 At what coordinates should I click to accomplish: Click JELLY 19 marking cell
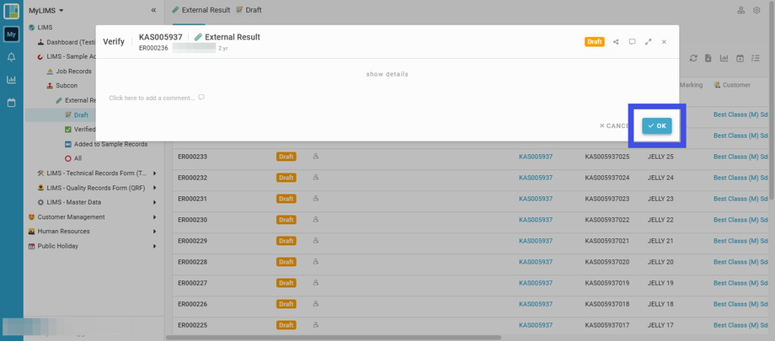coord(660,283)
